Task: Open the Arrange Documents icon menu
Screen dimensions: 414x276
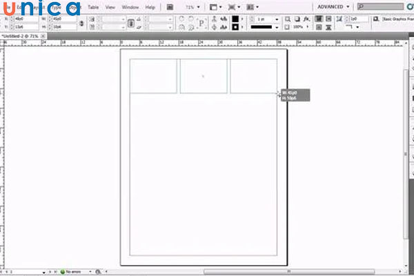Action: 250,7
